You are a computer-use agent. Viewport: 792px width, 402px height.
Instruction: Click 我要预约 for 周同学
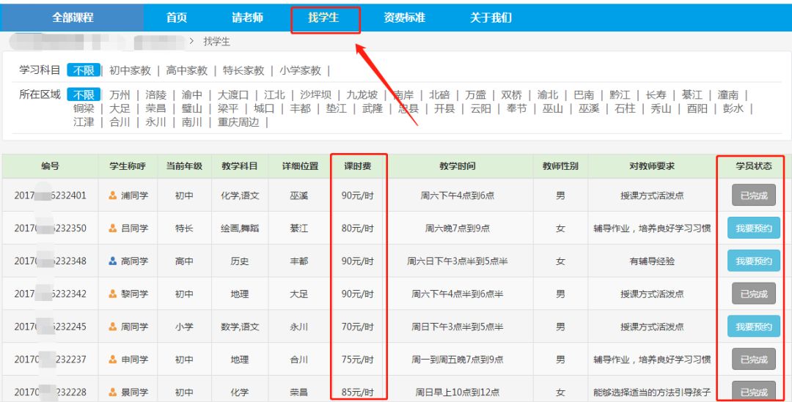click(x=754, y=327)
